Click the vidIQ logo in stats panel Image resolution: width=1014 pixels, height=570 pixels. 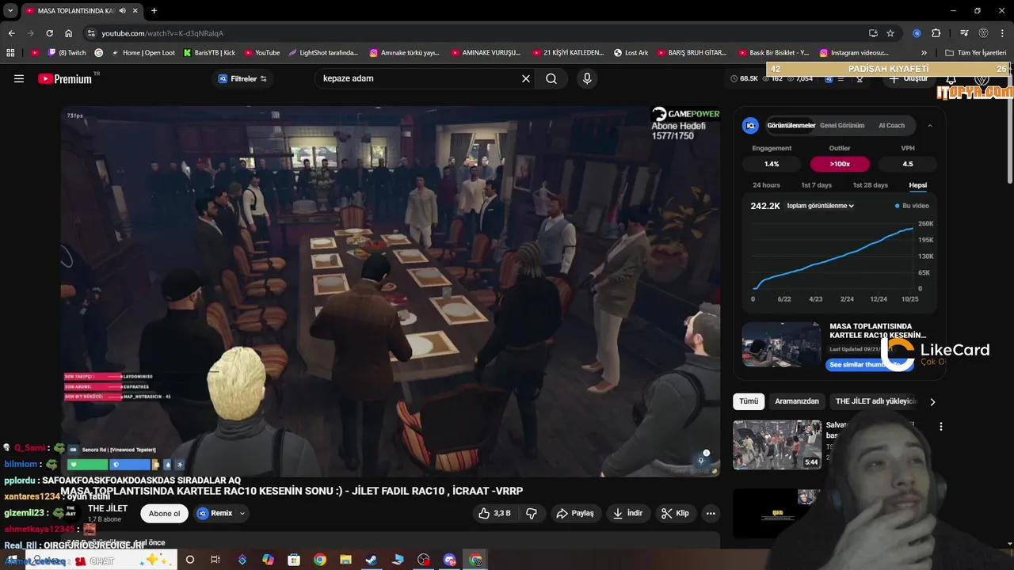click(x=750, y=125)
